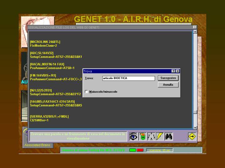Click the log viewer scrollbar down arrow
The width and height of the screenshot is (225, 168).
pos(195,128)
